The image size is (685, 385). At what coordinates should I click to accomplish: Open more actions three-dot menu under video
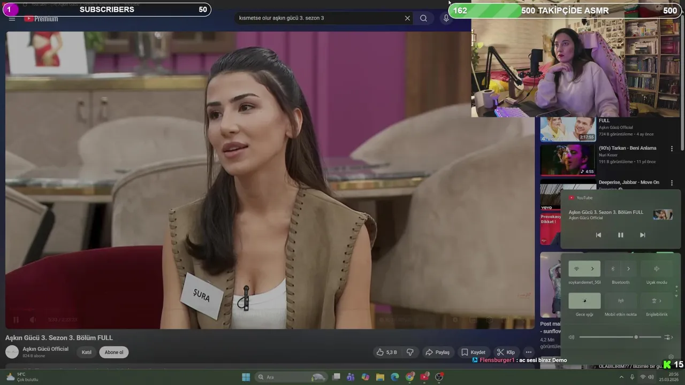pos(529,352)
